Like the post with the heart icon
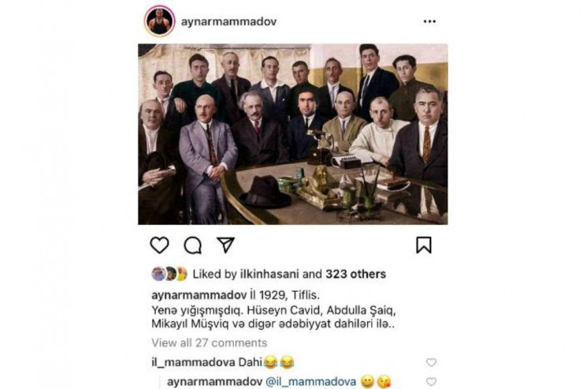The width and height of the screenshot is (583, 389). tap(159, 245)
